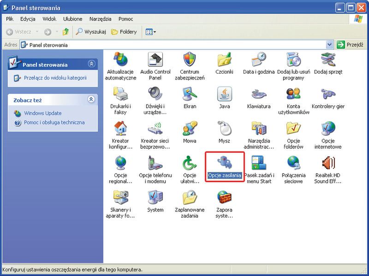Select the Klawiatura keyboard icon
Viewport: 369px width, 276px height.
click(x=259, y=94)
